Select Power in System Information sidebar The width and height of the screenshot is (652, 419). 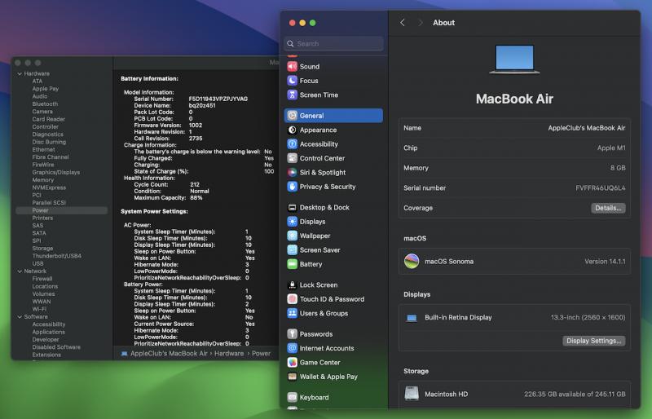tap(62, 210)
